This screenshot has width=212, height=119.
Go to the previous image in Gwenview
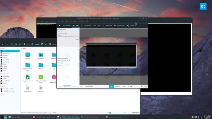[x=95, y=25]
